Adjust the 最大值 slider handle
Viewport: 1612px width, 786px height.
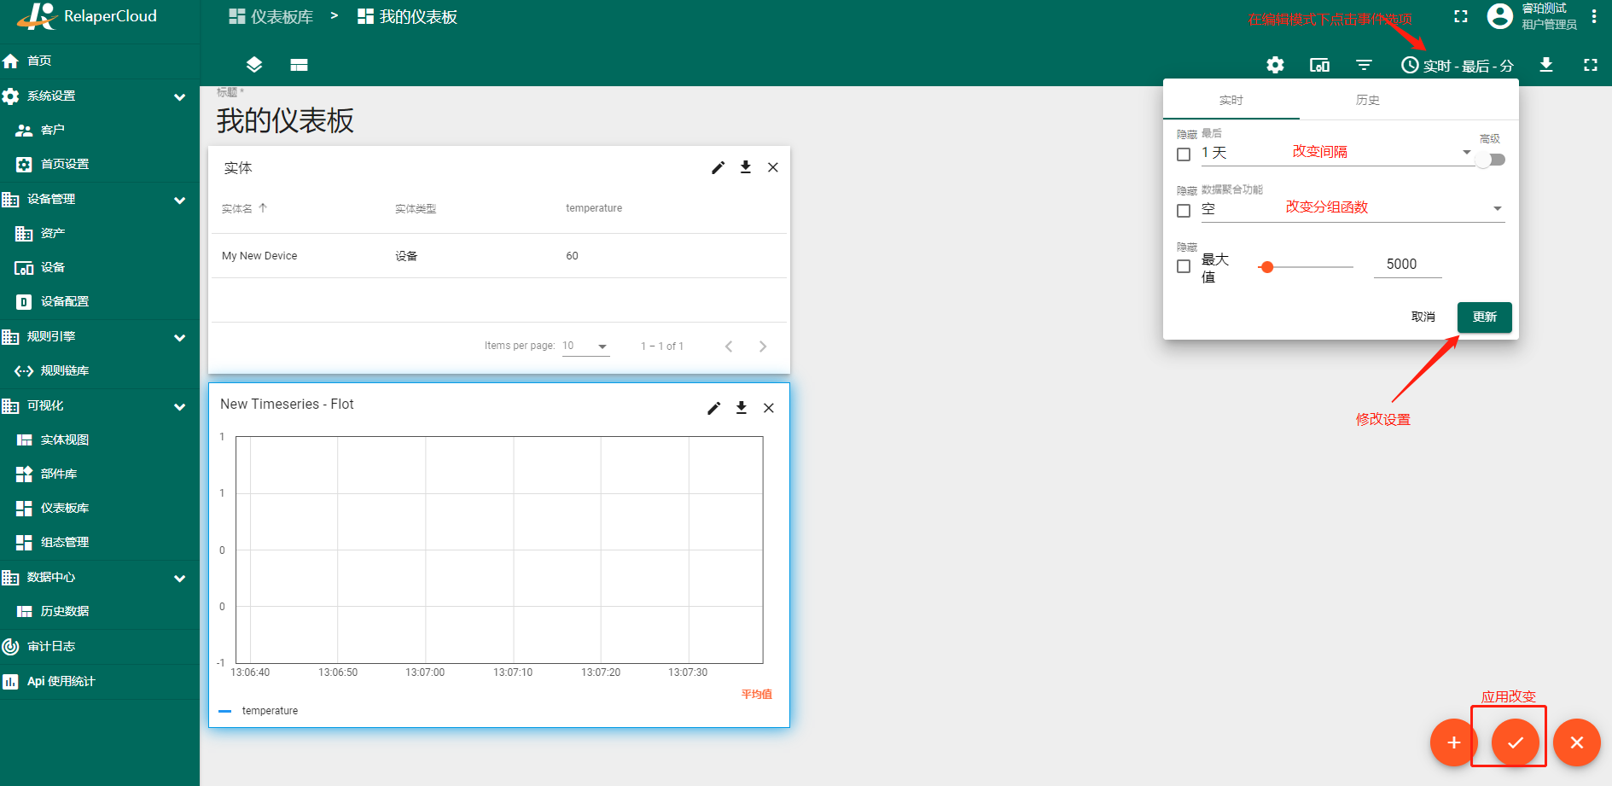click(x=1267, y=267)
